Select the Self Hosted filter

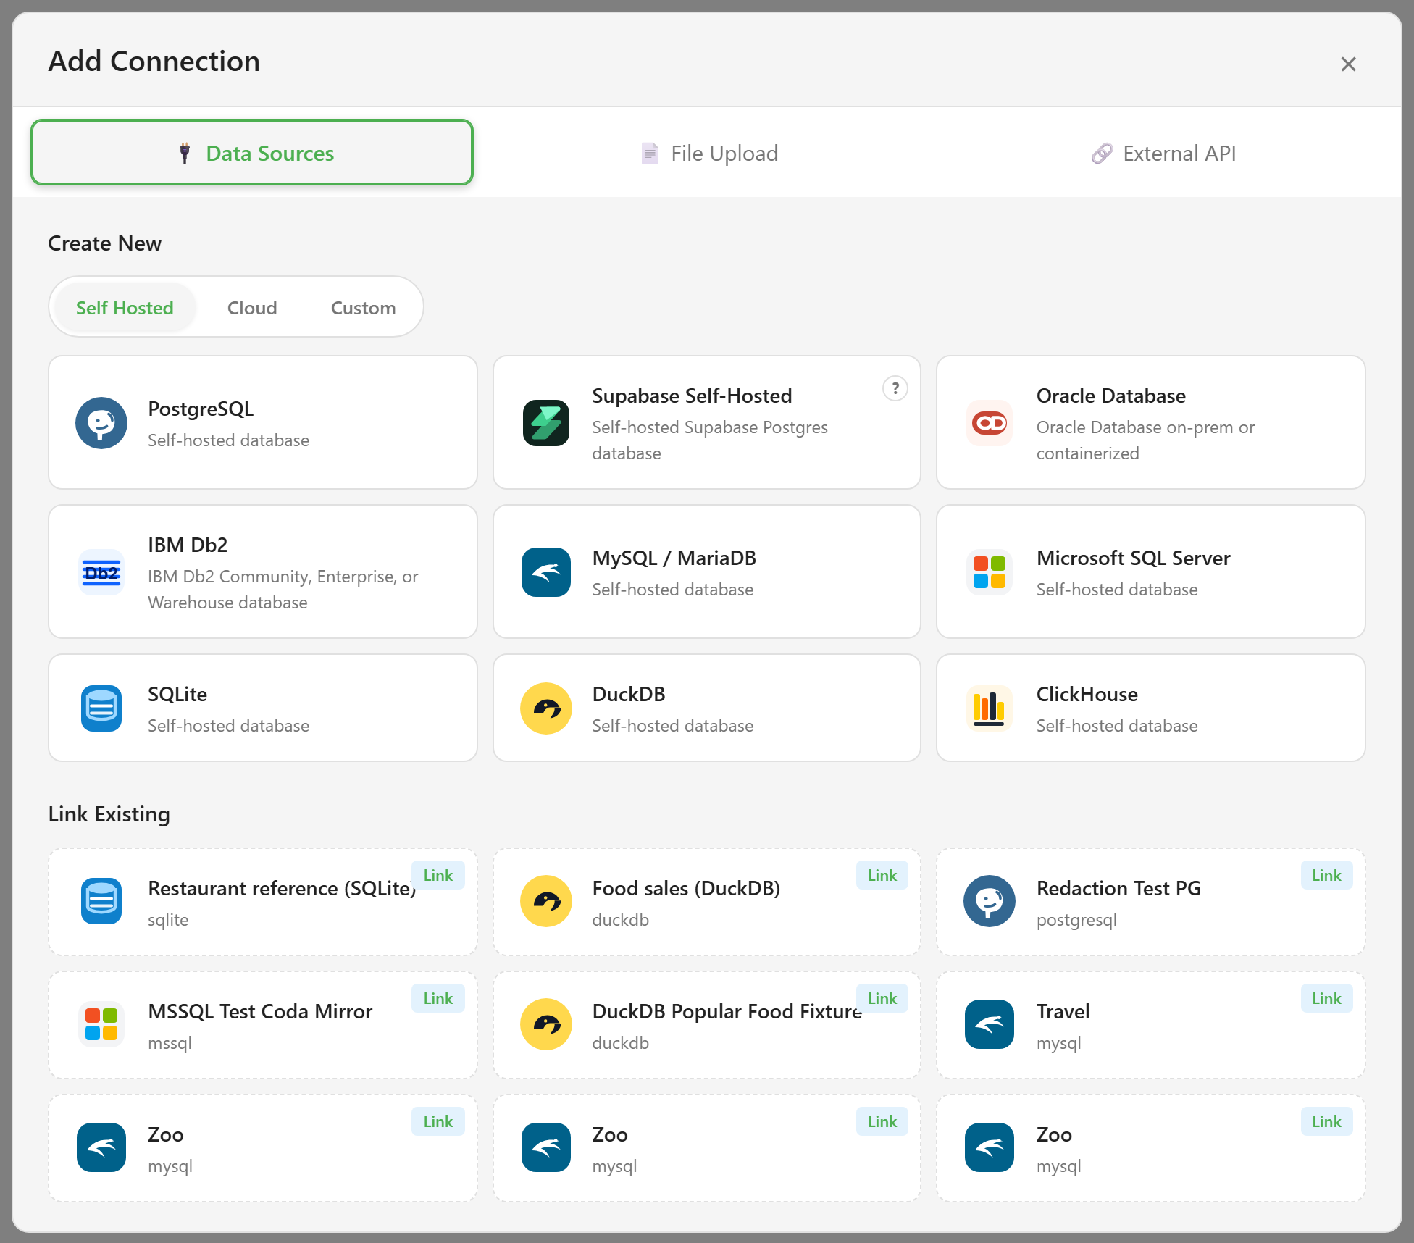pyautogui.click(x=125, y=308)
